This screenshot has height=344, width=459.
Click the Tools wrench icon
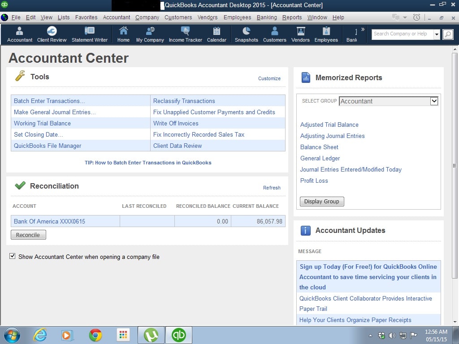[20, 76]
